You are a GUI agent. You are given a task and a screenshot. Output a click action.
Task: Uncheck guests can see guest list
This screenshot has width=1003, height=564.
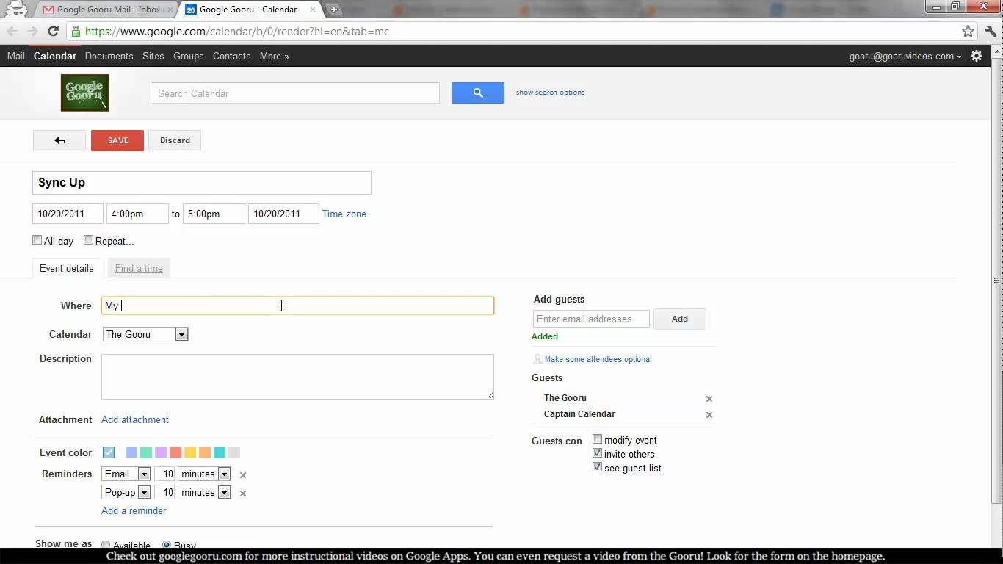point(598,467)
